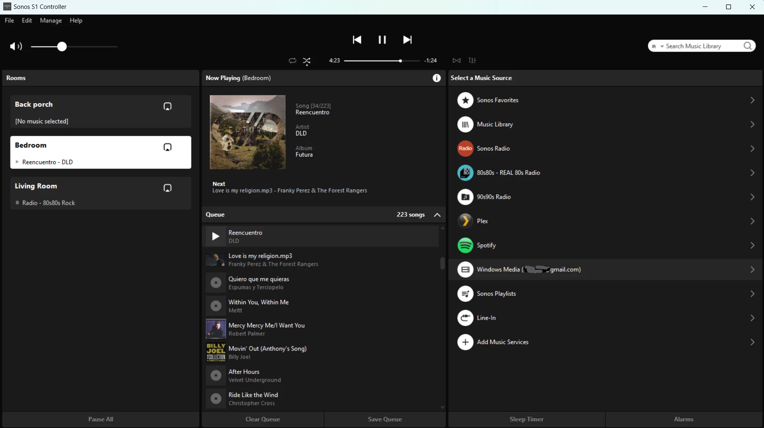Click the Search Music Library field
This screenshot has width=764, height=428.
pyautogui.click(x=702, y=46)
